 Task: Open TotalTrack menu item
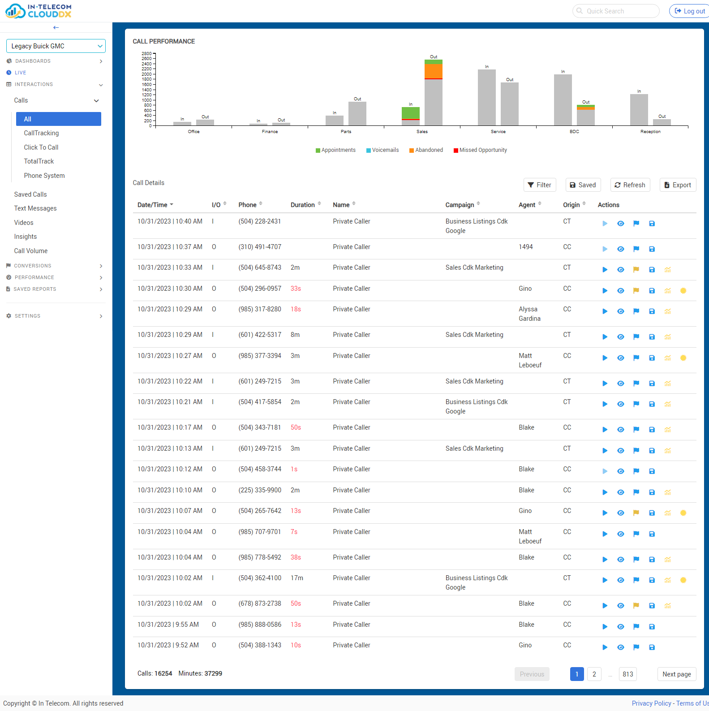pos(39,161)
